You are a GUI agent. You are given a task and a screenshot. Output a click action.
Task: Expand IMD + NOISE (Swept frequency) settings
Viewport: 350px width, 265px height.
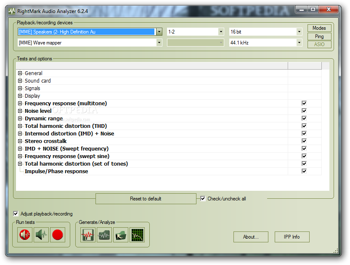click(x=20, y=149)
